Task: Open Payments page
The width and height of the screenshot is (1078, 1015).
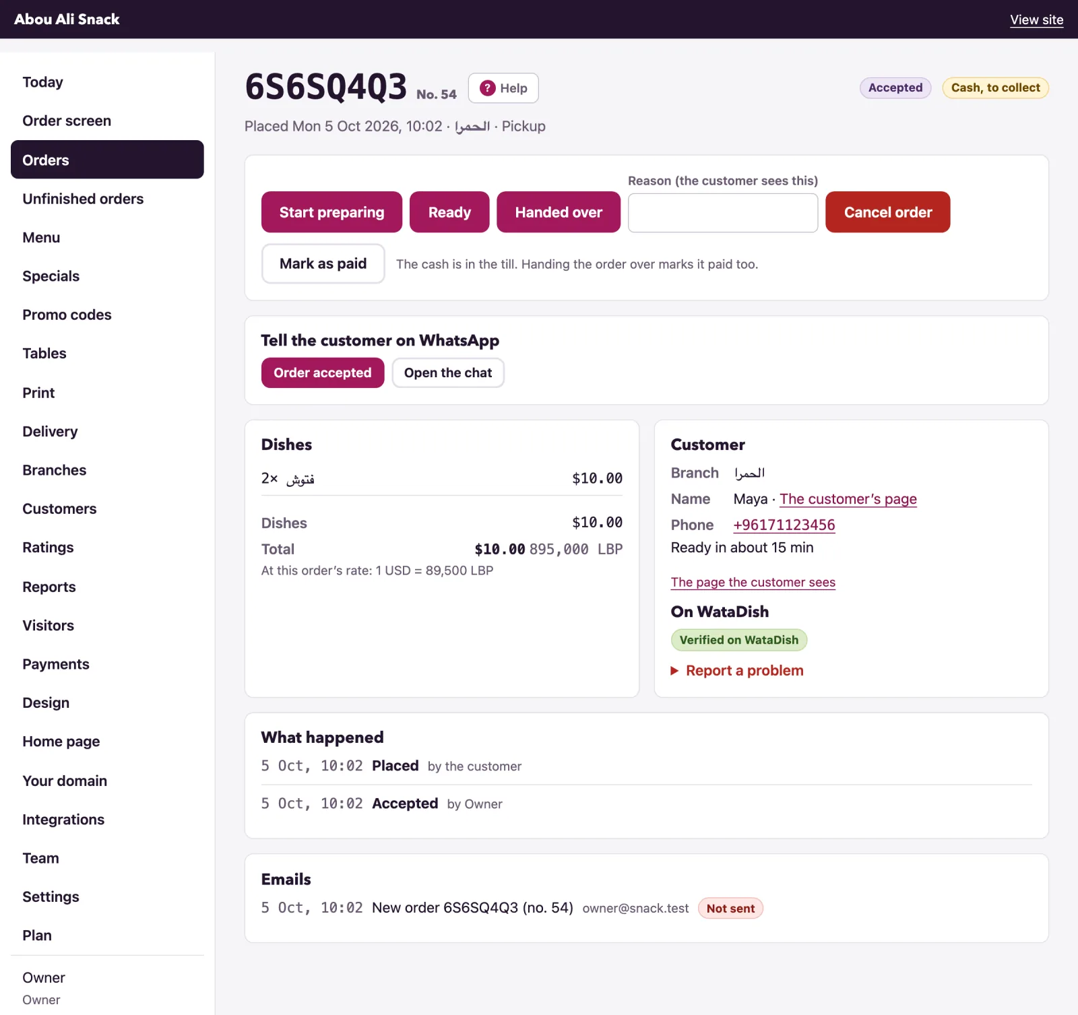Action: click(107, 664)
